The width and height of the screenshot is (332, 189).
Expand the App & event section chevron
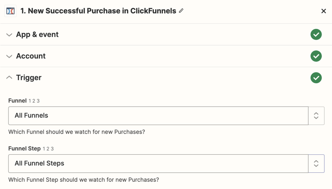[9, 35]
